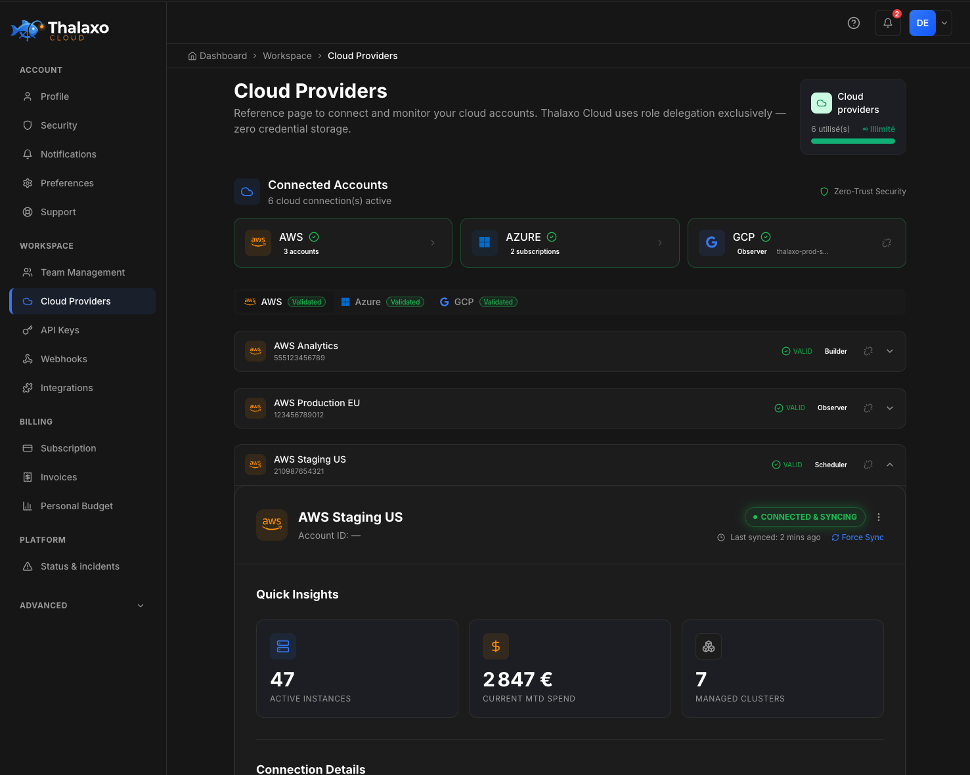Click account number 555123456789
The height and width of the screenshot is (775, 970).
coord(299,358)
